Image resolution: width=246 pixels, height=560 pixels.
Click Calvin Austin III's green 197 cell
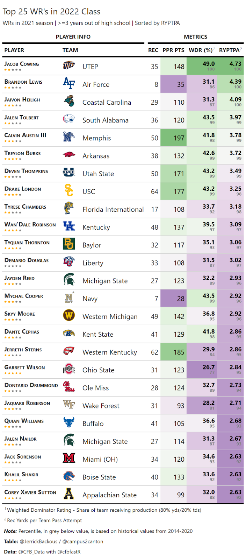173,138
